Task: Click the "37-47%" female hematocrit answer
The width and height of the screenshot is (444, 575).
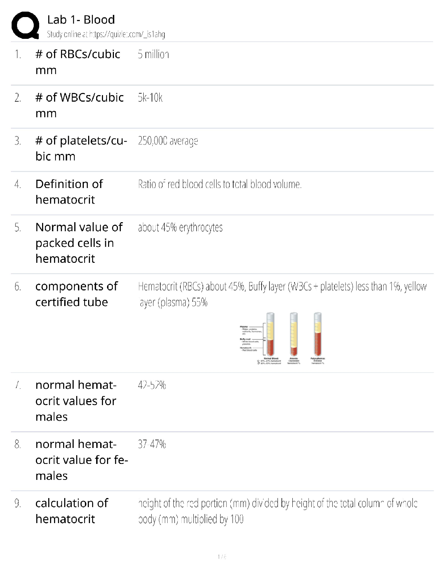Action: [152, 444]
